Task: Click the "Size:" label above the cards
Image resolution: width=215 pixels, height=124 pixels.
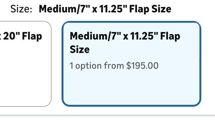Action: [21, 9]
